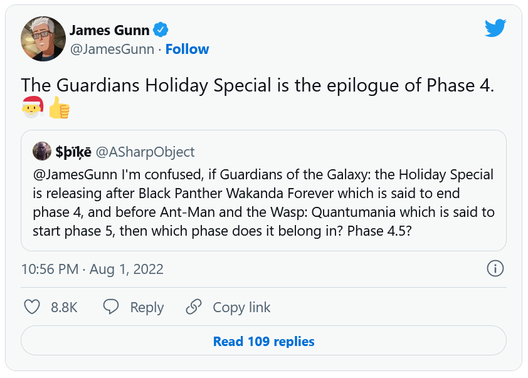Viewport: 528px width, 378px height.
Task: Click the reply speech bubble icon
Action: coord(111,307)
